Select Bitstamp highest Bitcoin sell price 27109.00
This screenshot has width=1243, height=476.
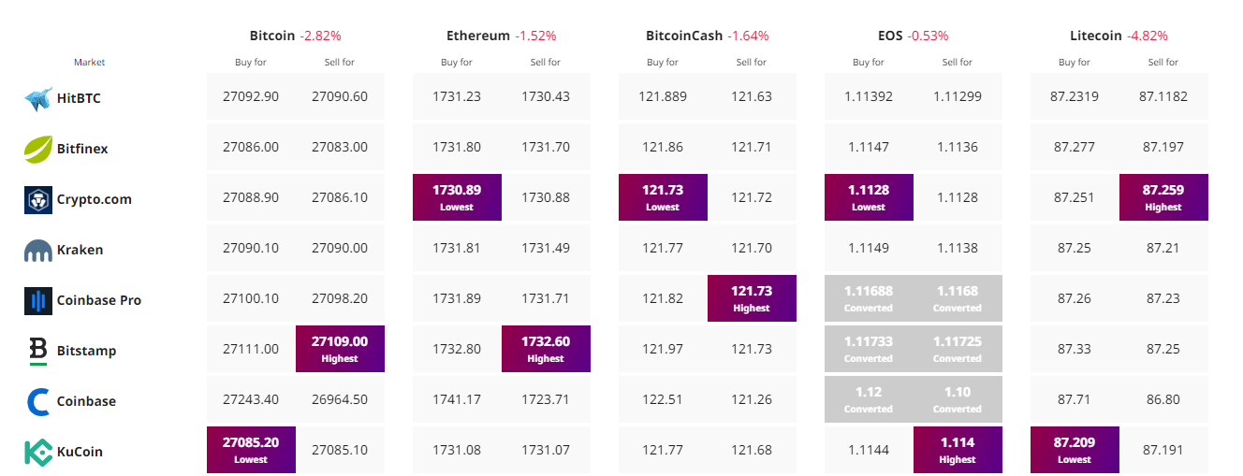340,349
